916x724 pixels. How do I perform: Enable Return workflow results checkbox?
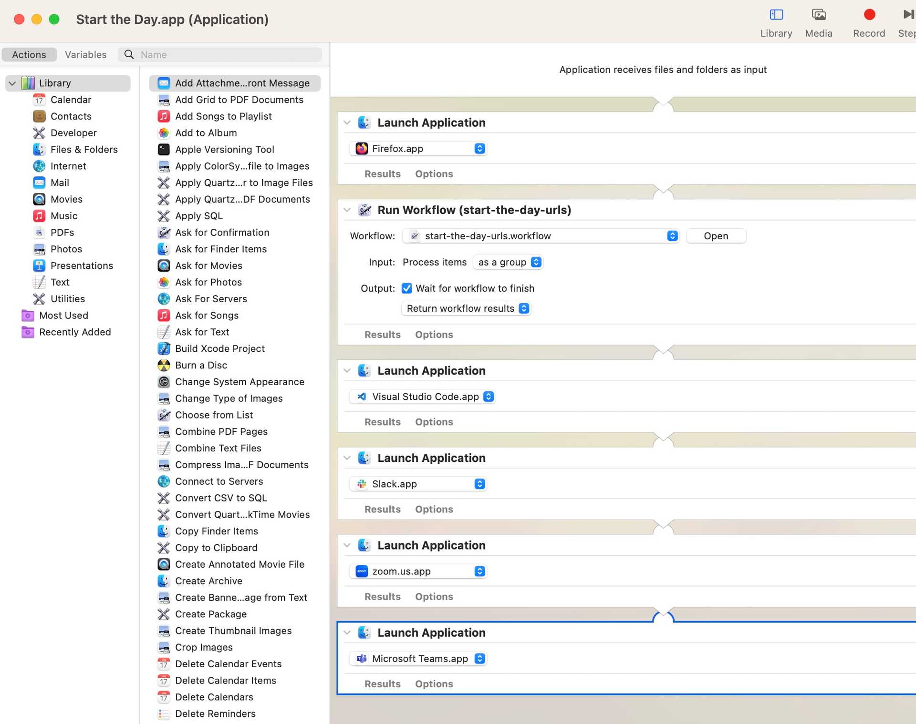point(465,307)
